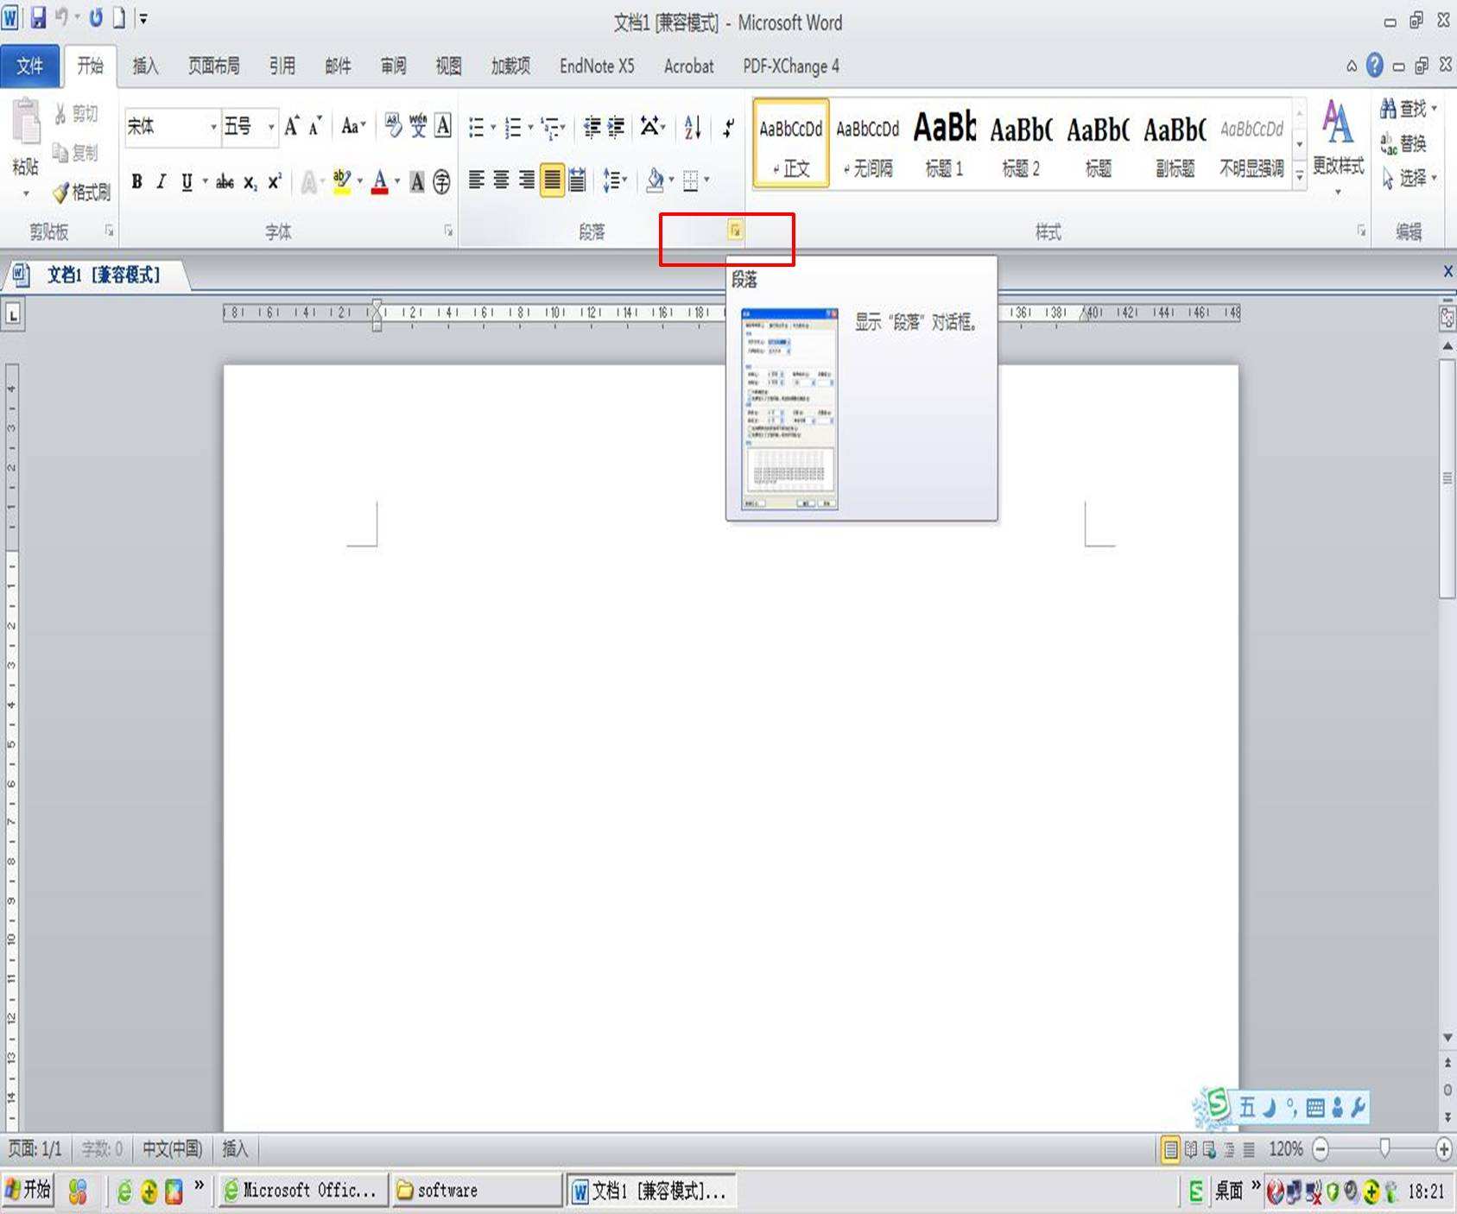Expand the borders dropdown arrow
This screenshot has height=1214, width=1457.
706,180
